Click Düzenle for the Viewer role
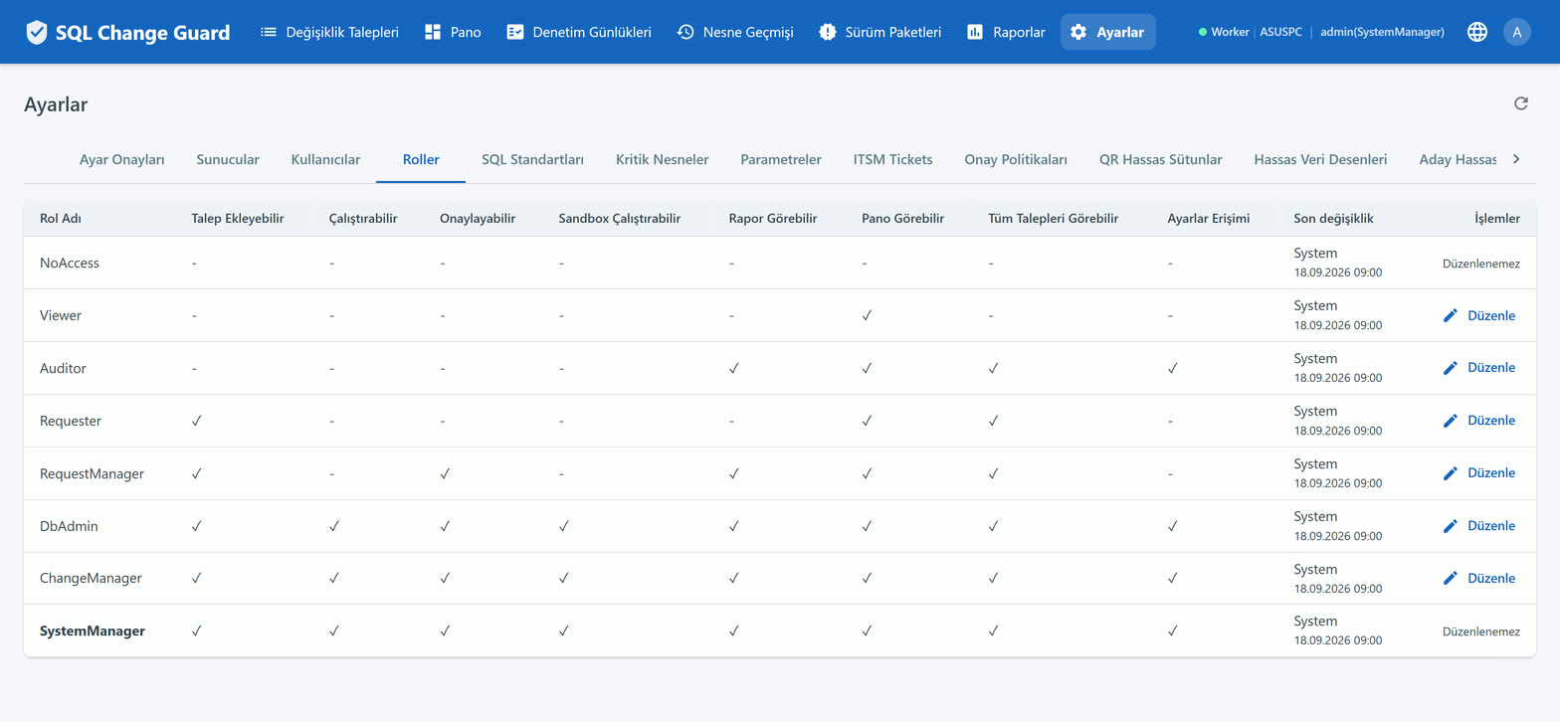 pos(1478,315)
